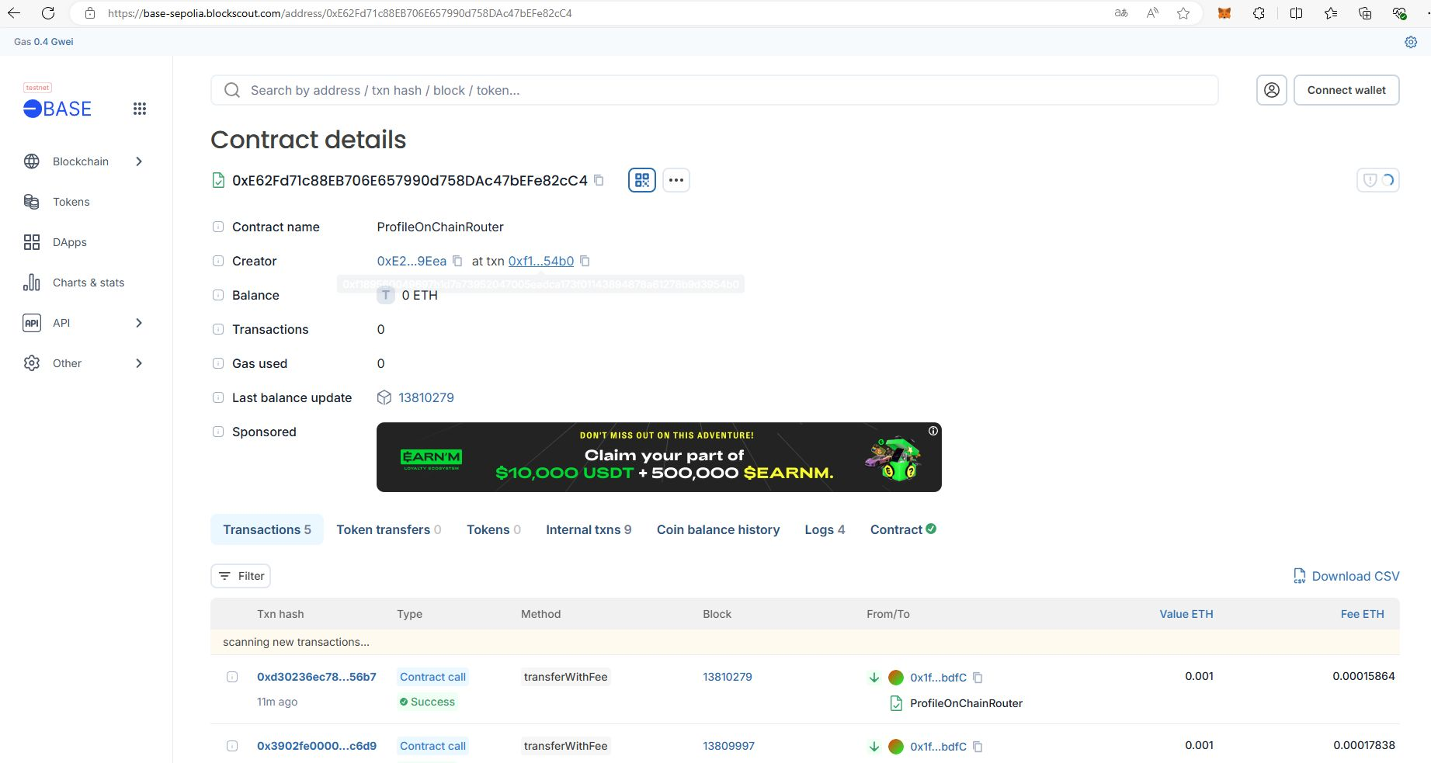
Task: Open the EARN'M sponsored banner
Action: coord(659,457)
